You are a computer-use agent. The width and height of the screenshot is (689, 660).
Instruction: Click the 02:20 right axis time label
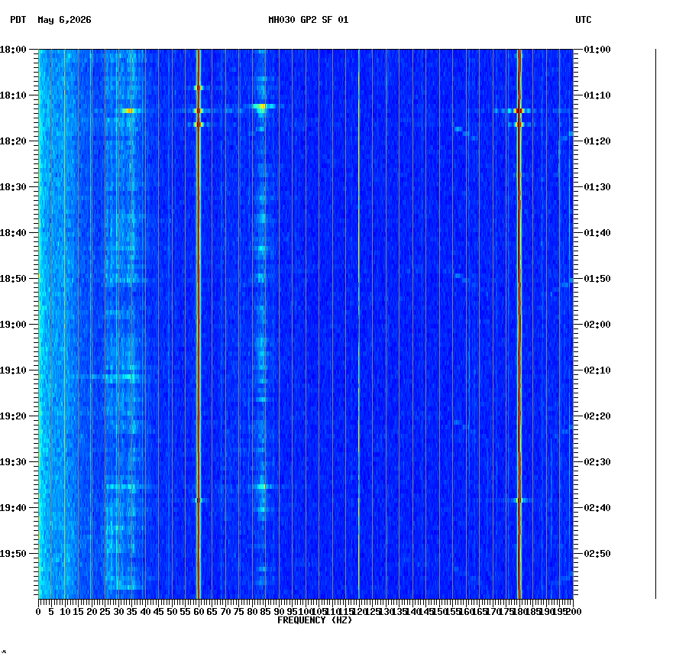coord(597,416)
